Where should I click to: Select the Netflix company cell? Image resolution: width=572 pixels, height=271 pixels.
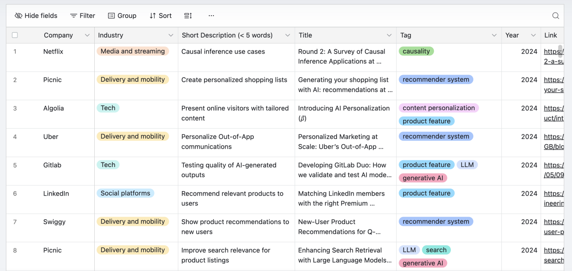(53, 51)
